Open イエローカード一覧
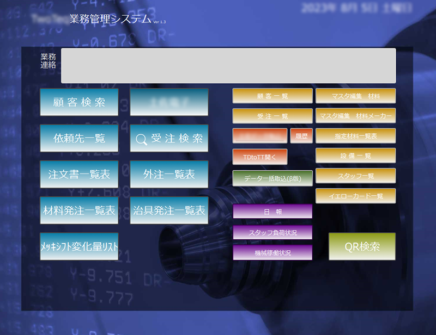 355,196
